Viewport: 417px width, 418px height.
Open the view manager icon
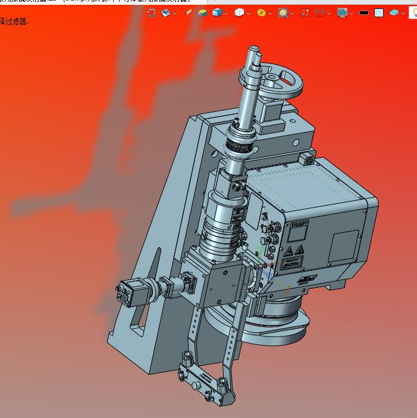coord(165,12)
